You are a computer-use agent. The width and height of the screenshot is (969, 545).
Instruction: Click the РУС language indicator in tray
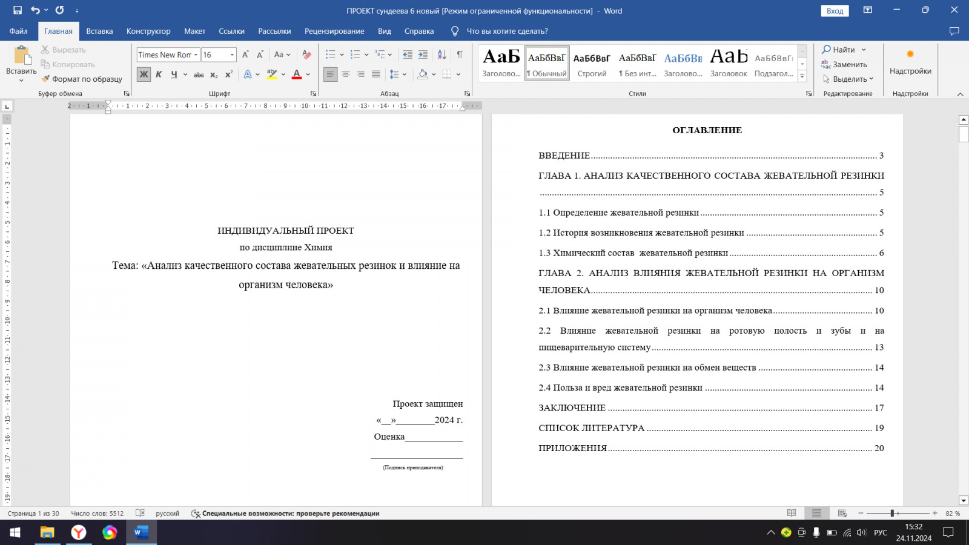pos(881,532)
